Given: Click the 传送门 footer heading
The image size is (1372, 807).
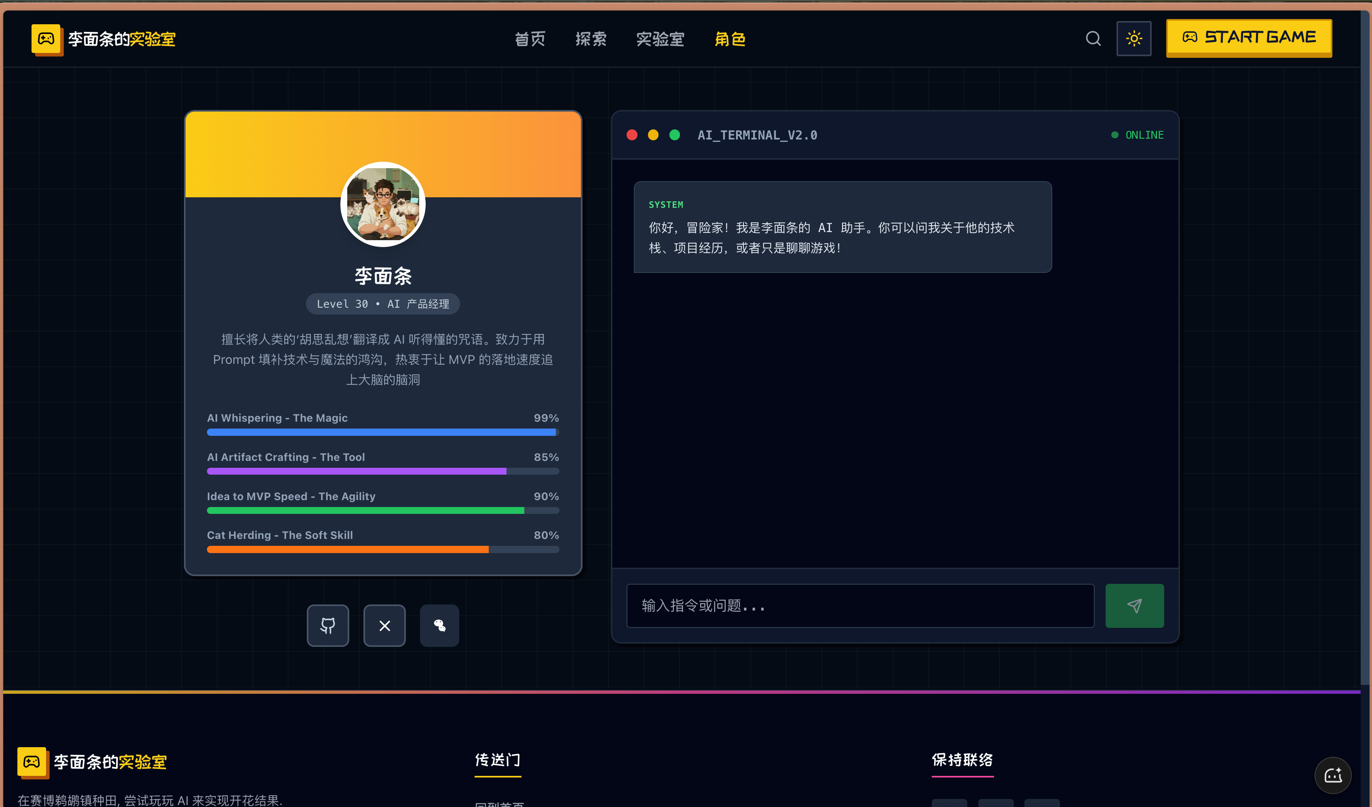Looking at the screenshot, I should [x=498, y=760].
